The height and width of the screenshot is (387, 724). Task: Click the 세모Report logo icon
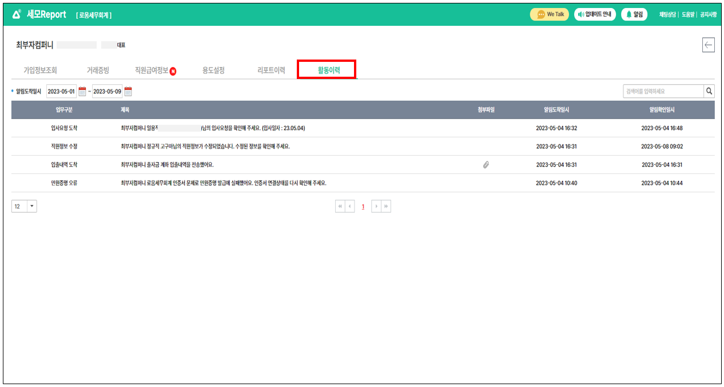(x=17, y=14)
